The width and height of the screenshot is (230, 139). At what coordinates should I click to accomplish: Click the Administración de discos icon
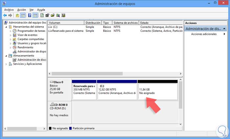click(x=14, y=60)
